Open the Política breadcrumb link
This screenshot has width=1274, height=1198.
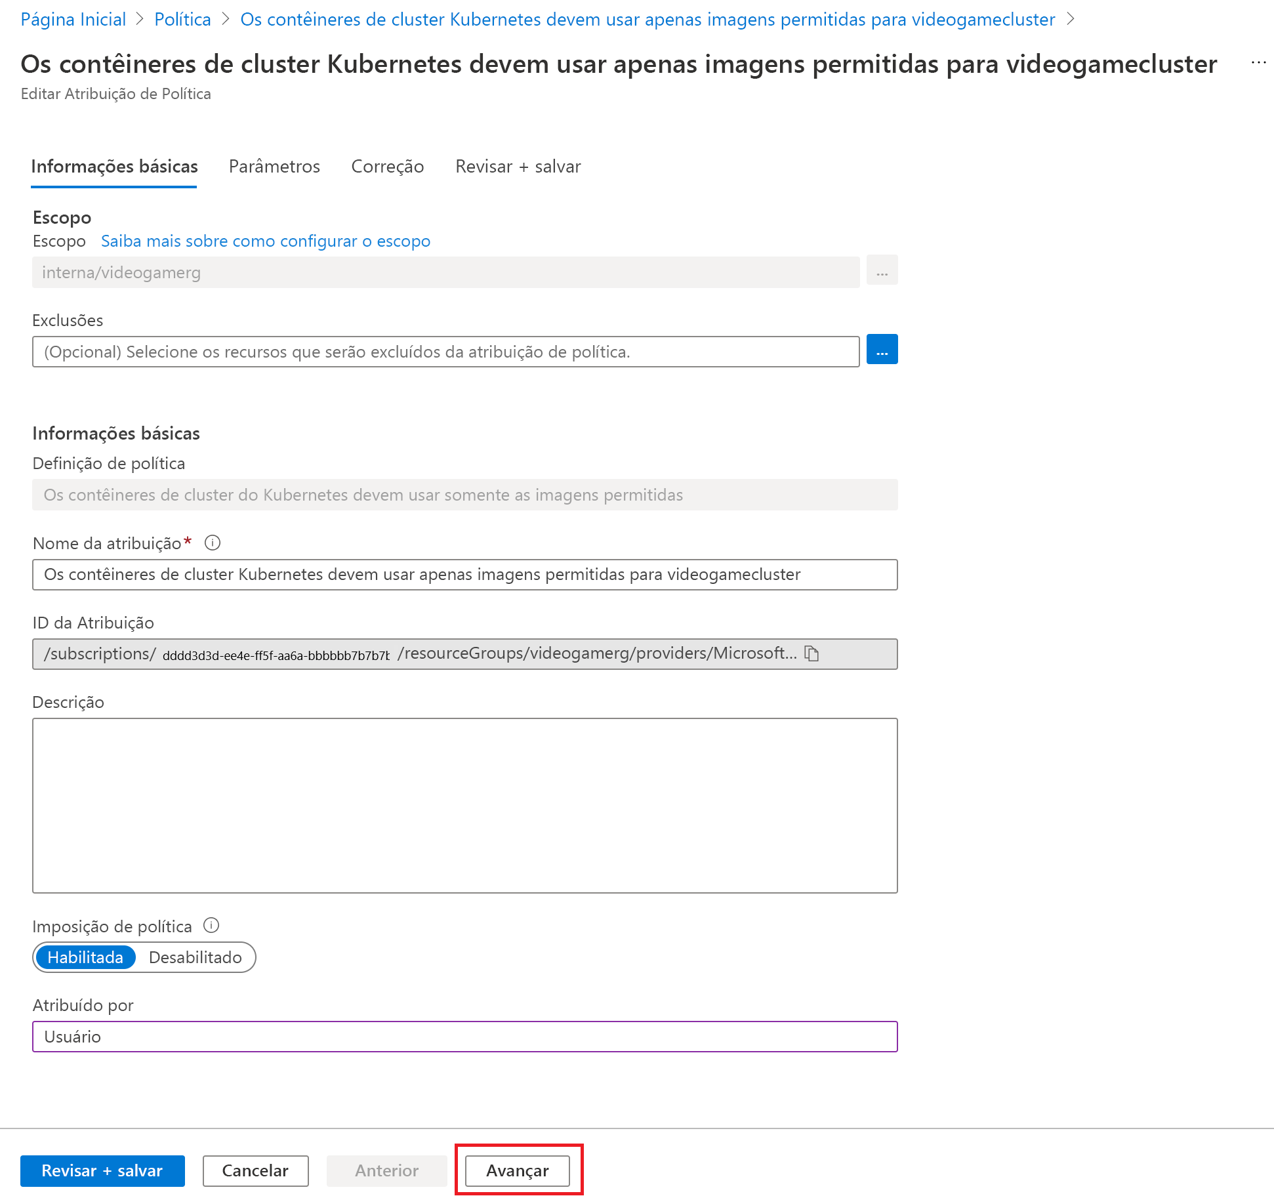(x=182, y=19)
